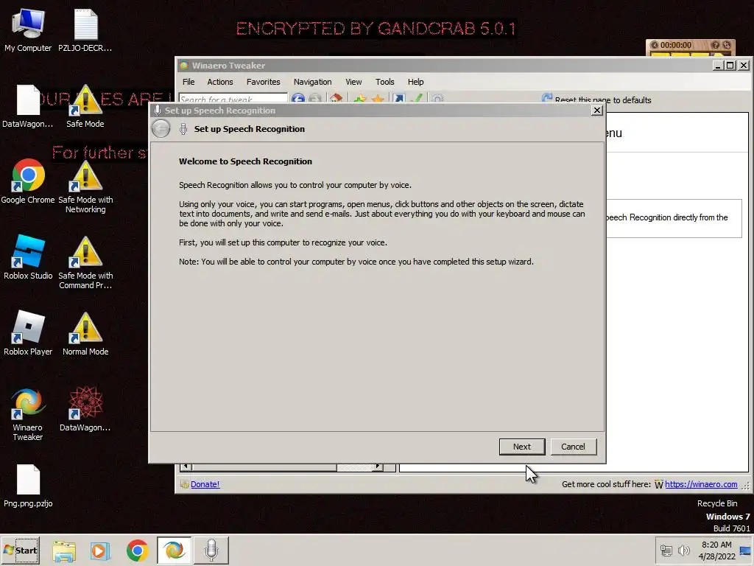Select Safe Mode with Command Prompt shortcut
This screenshot has width=754, height=566.
[85, 262]
